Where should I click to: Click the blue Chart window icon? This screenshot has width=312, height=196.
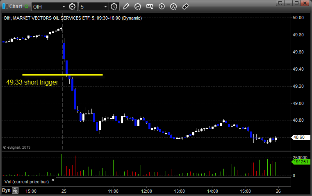pos(5,7)
